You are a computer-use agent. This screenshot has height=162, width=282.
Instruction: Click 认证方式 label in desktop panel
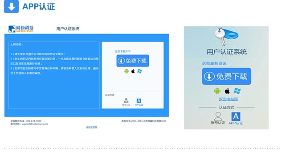click(x=110, y=95)
